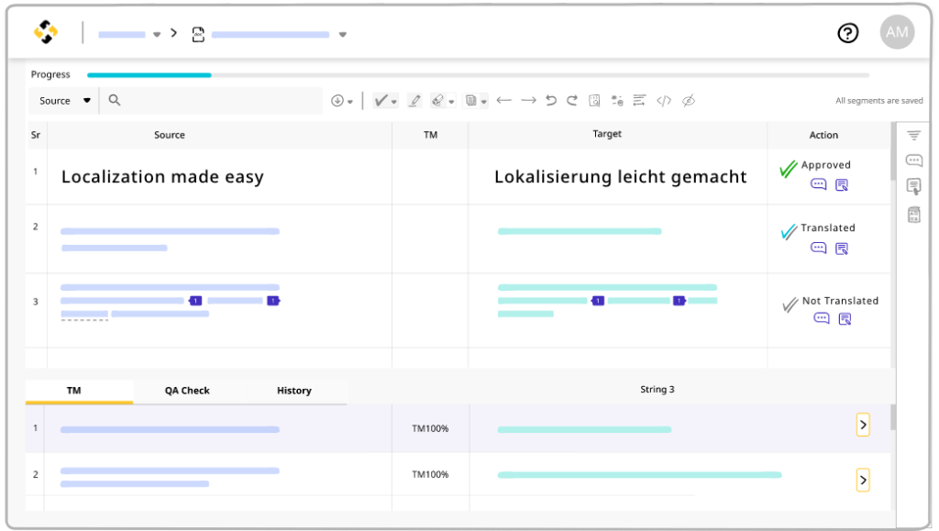Viewport: 939px width, 531px height.
Task: Select the Edit pencil tool
Action: (414, 100)
